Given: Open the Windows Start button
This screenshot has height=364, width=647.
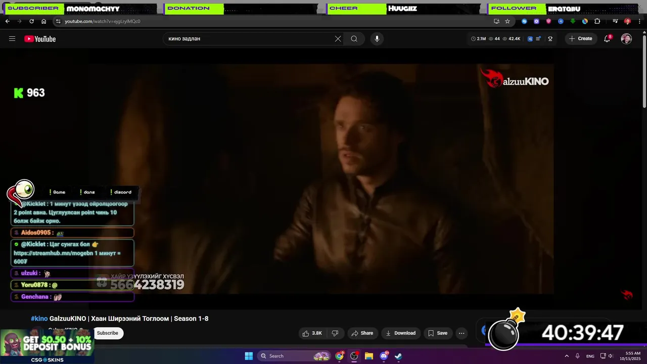Looking at the screenshot, I should pyautogui.click(x=249, y=356).
